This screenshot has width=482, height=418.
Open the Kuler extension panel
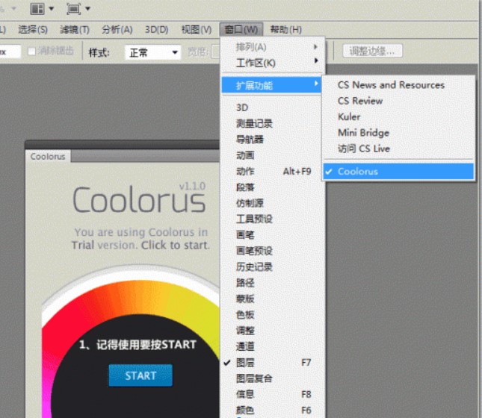point(398,116)
